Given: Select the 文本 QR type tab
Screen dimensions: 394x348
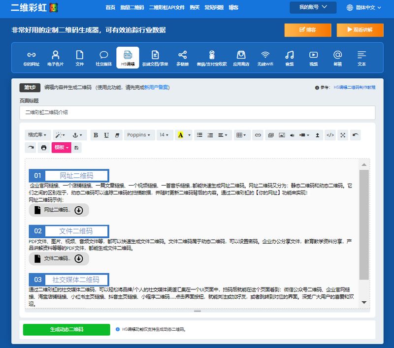Looking at the screenshot, I should [361, 58].
